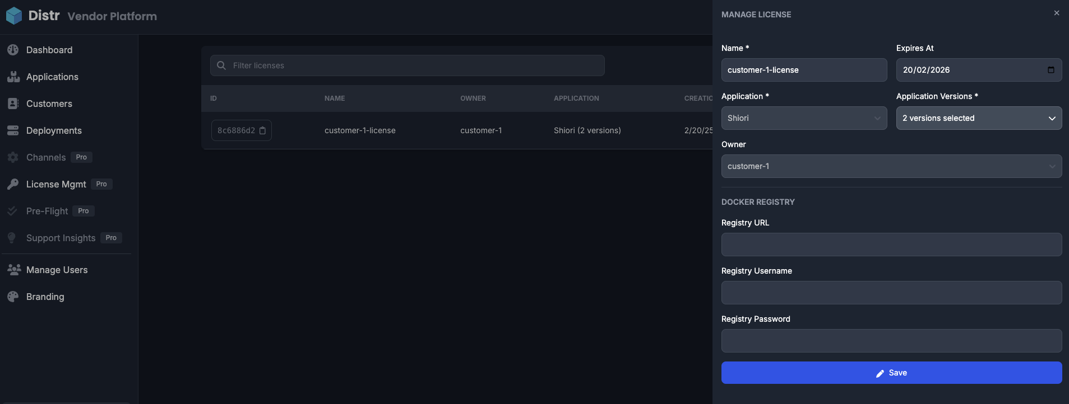Viewport: 1069px width, 404px height.
Task: Expand the Owner dropdown customer-1
Action: point(891,166)
